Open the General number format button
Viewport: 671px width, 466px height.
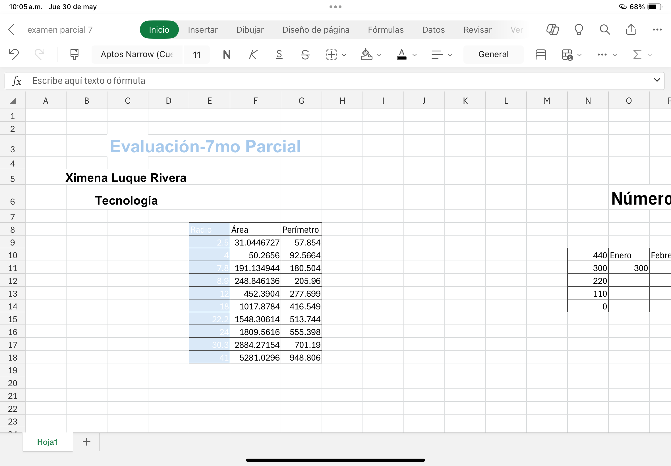(x=493, y=54)
